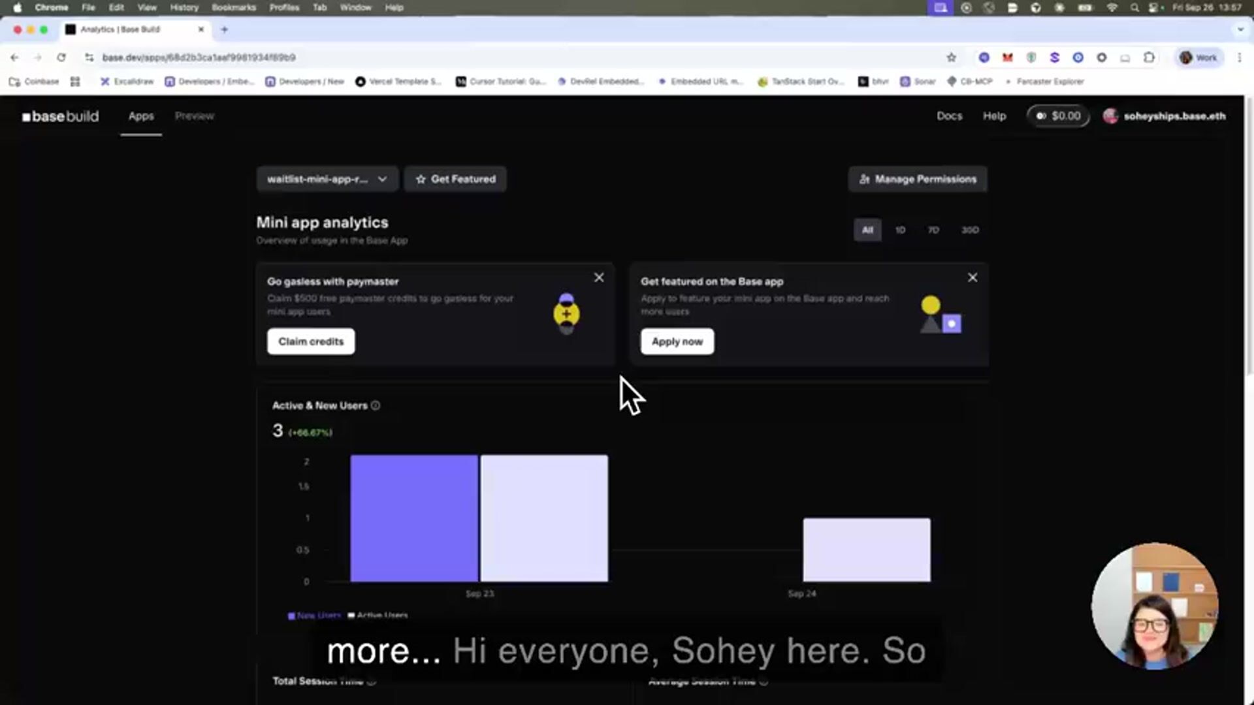Screen dimensions: 1254x705
Task: Click the base build logo
Action: click(x=60, y=116)
